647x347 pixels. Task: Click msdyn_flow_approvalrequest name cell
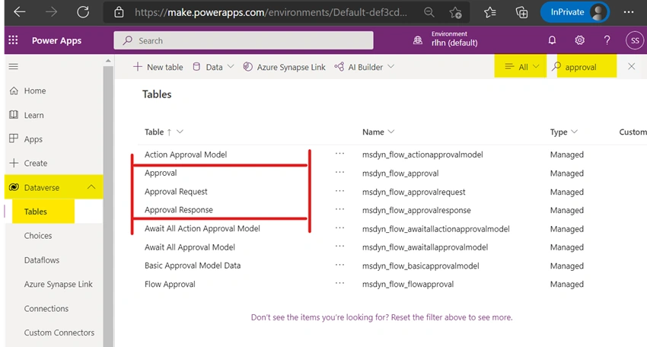click(413, 193)
